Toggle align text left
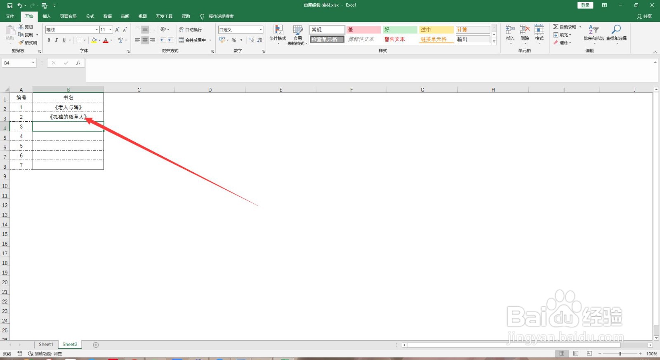This screenshot has height=360, width=660. 137,40
